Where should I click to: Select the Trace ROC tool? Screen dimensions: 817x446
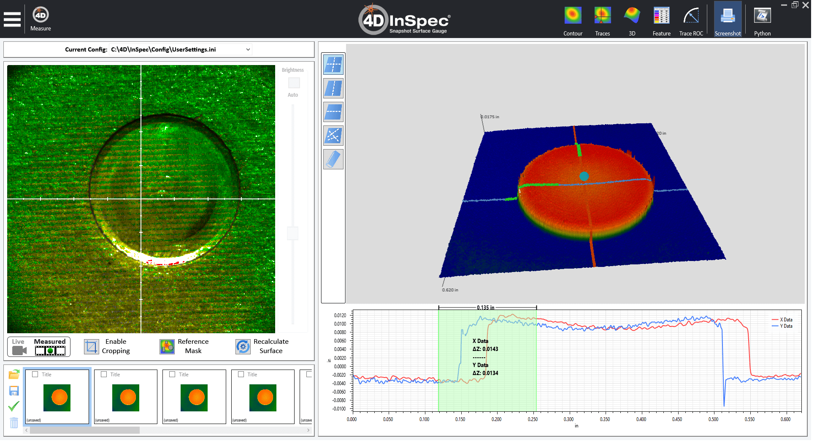691,20
